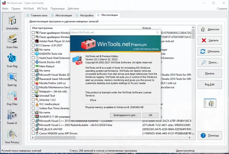Open the Your Privacy tool
Image resolution: width=229 pixels, height=154 pixels.
[x=12, y=136]
